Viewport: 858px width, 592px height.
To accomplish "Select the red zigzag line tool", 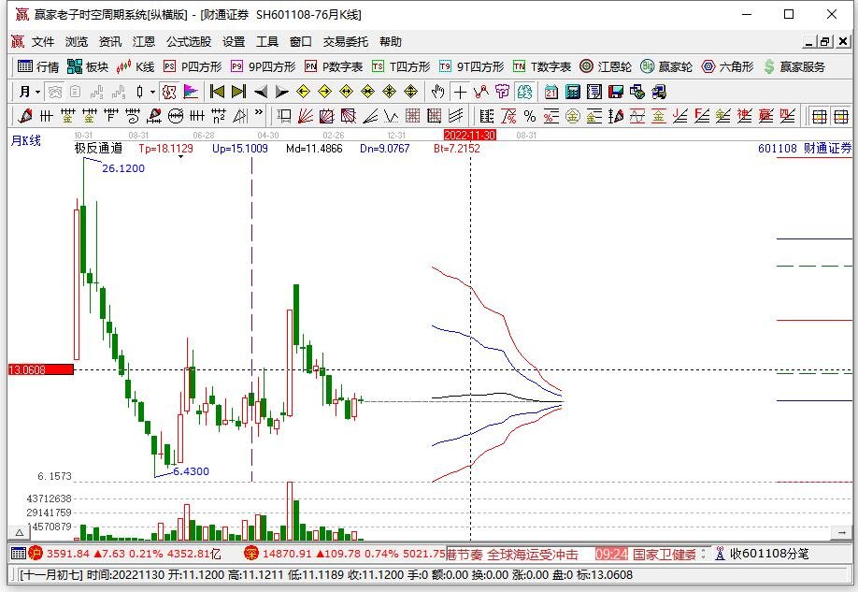I will (x=481, y=92).
